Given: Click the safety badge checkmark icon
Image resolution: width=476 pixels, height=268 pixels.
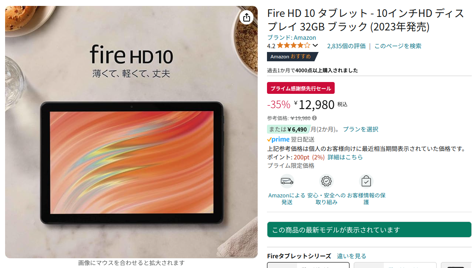Looking at the screenshot, I should (326, 181).
